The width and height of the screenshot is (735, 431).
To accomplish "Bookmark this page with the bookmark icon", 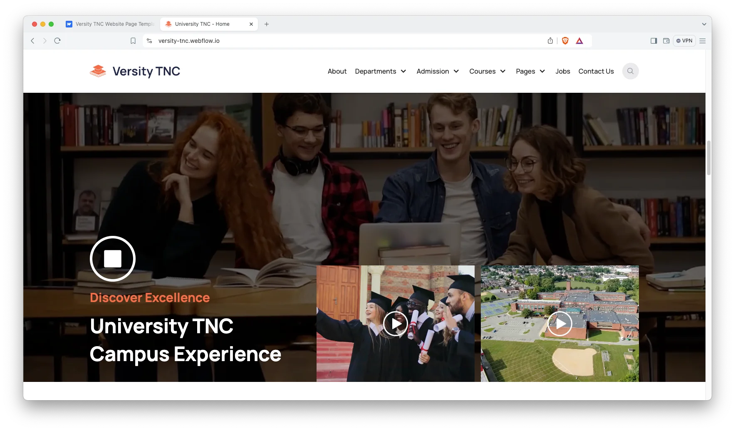I will pos(133,41).
